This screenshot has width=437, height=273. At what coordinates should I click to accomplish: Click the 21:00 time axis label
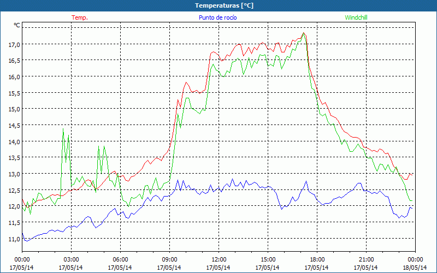click(366, 260)
